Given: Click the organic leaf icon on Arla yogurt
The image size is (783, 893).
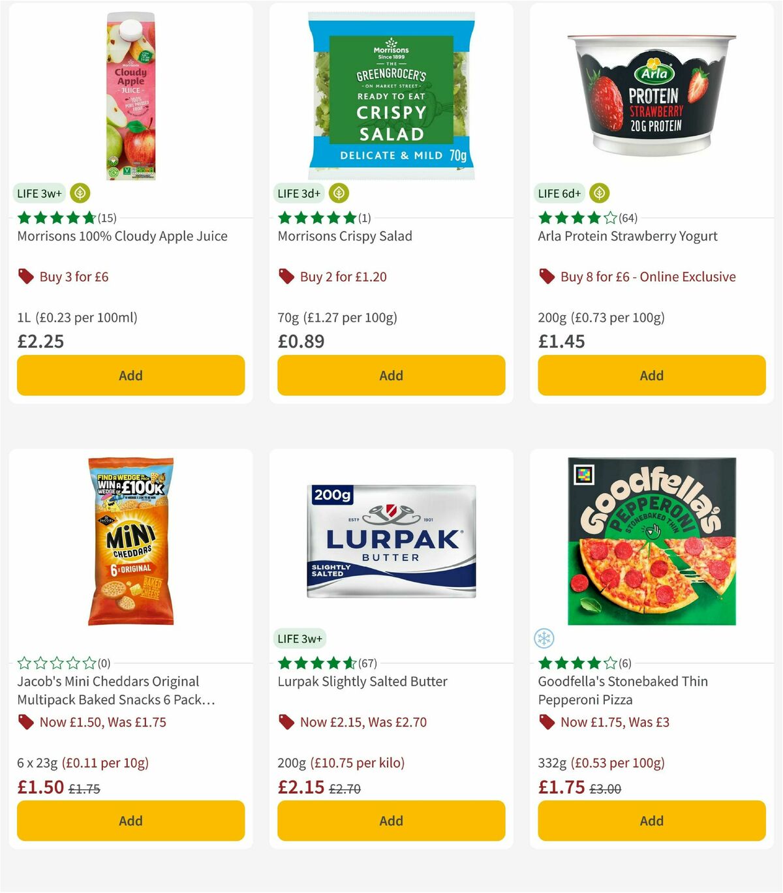Looking at the screenshot, I should pyautogui.click(x=600, y=193).
